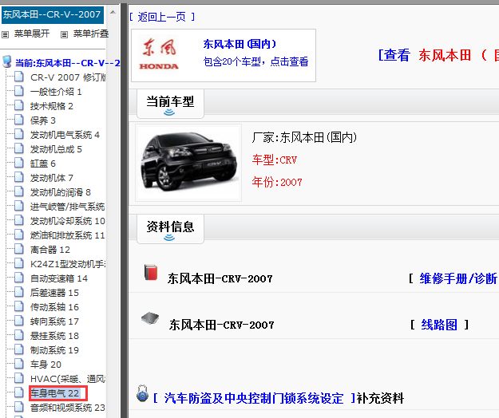Open tree item 发动机冷却系统 10
This screenshot has width=499, height=418.
68,221
